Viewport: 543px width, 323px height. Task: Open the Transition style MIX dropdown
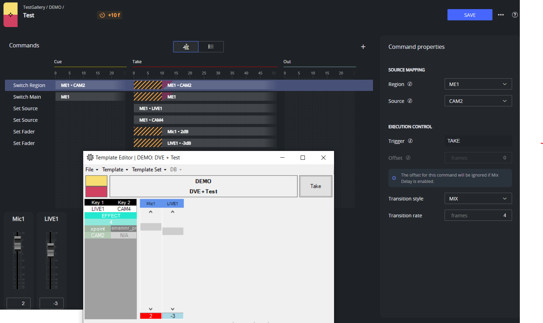(478, 198)
